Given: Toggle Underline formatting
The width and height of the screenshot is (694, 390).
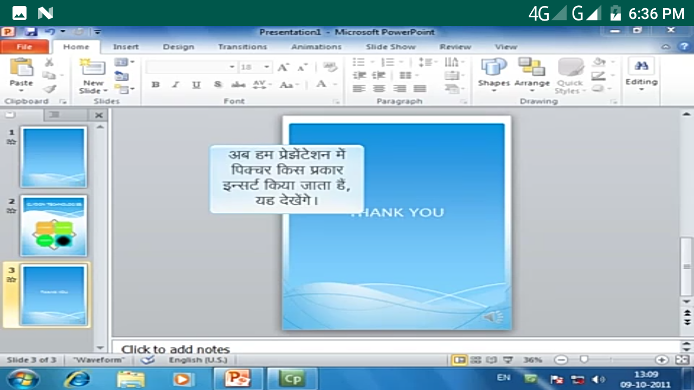Looking at the screenshot, I should click(x=196, y=84).
